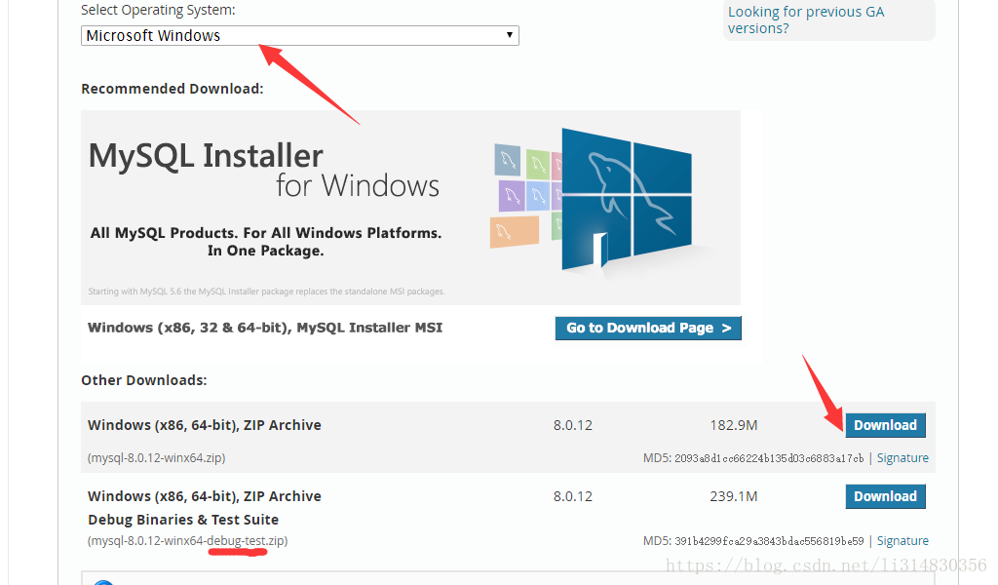Open Signature link for debug-test zip
Viewport: 998px width, 585px height.
[902, 540]
